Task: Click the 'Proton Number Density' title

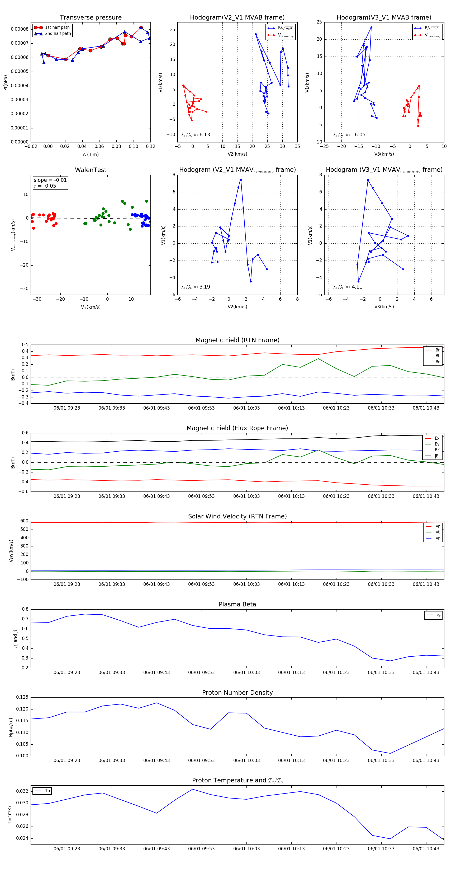Action: pos(237,693)
